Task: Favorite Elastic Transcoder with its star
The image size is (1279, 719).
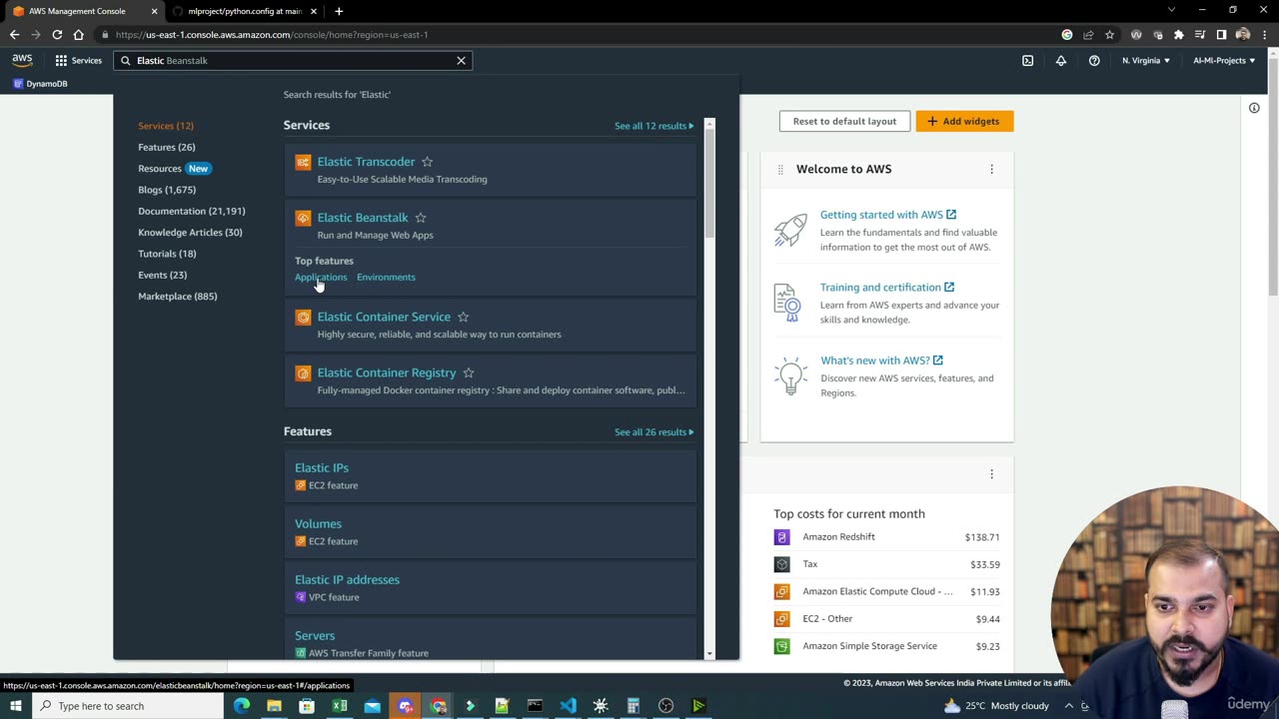Action: (x=427, y=162)
